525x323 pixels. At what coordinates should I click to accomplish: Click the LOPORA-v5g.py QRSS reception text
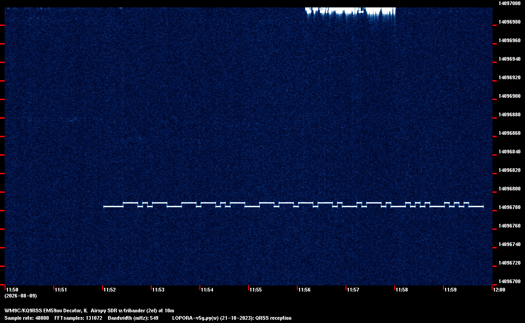click(x=232, y=318)
